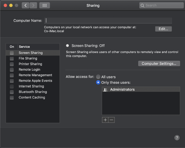The height and width of the screenshot is (148, 185).
Task: Select Content Caching service
Action: click(33, 97)
